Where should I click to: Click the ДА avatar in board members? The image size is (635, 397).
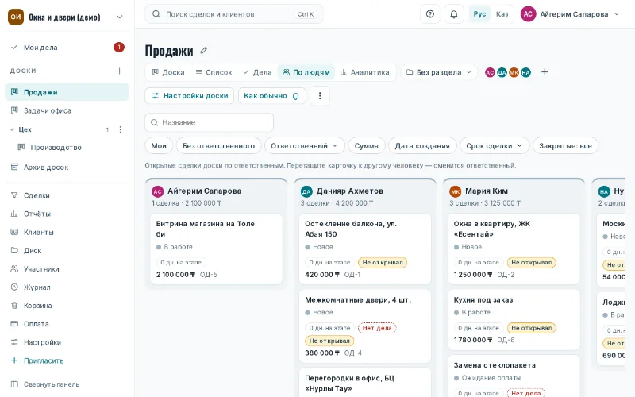click(502, 72)
